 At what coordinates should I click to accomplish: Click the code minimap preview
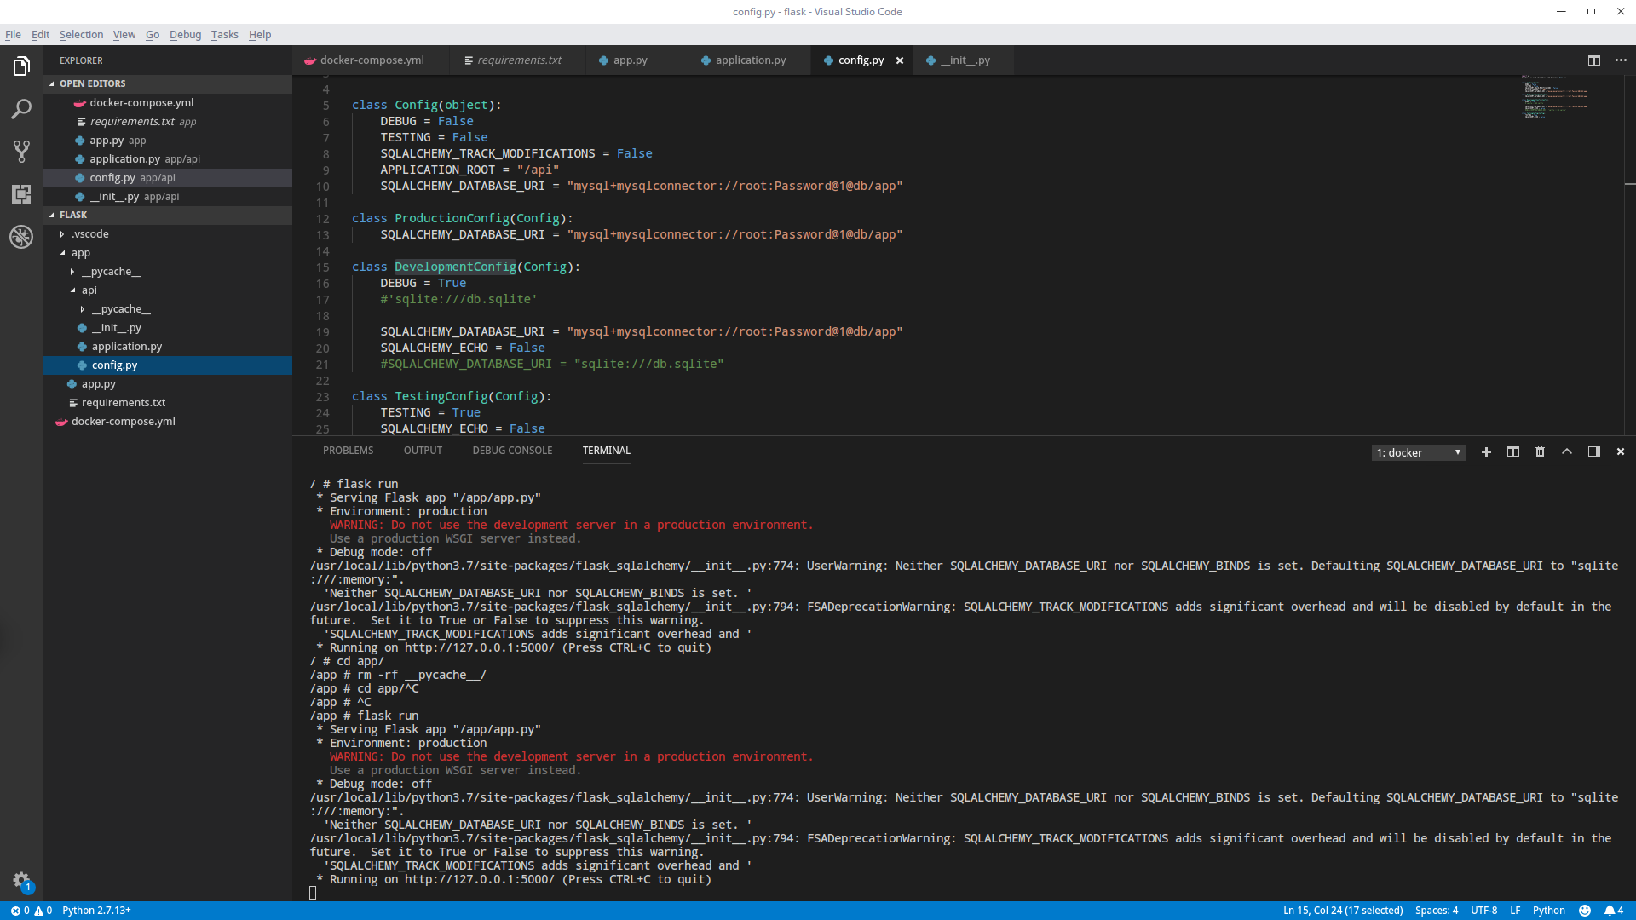coord(1554,97)
